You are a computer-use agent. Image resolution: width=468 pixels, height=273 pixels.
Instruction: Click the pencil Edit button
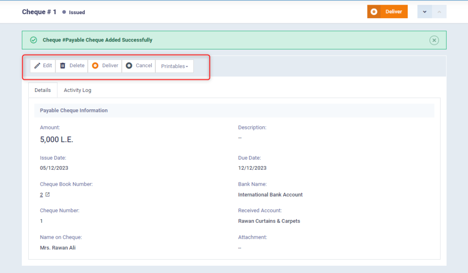[x=43, y=66]
